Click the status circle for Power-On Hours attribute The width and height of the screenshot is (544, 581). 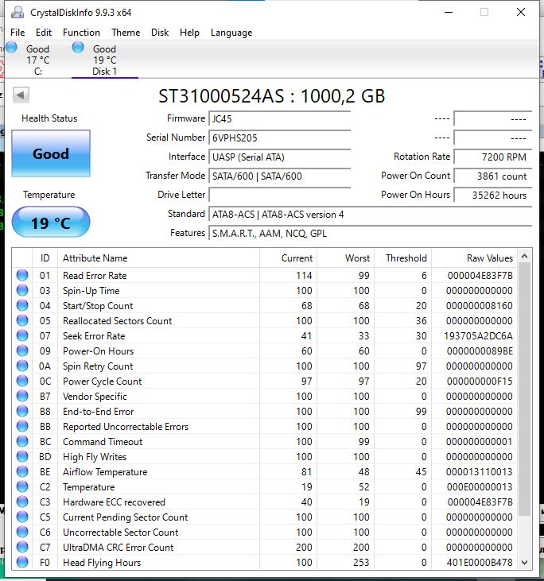(x=22, y=351)
